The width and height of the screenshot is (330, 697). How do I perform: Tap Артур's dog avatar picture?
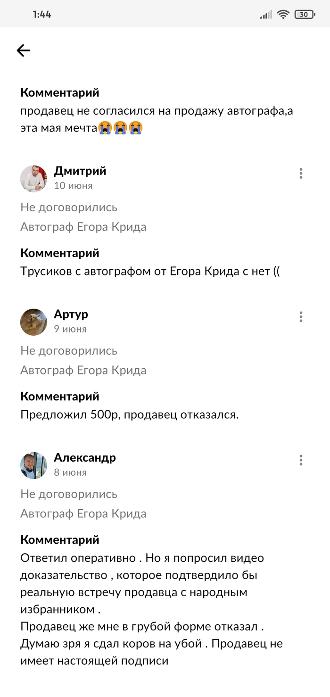point(33,322)
